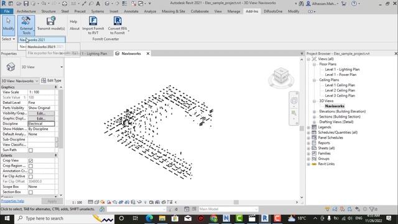Image resolution: width=398 pixels, height=224 pixels.
Task: Open Microsoft Edge from the taskbar
Action: coord(149,218)
